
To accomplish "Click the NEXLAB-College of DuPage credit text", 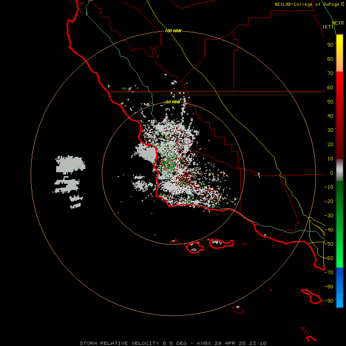I will (309, 4).
